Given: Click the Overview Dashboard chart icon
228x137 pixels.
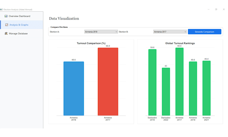Looking at the screenshot, I should 6,16.
